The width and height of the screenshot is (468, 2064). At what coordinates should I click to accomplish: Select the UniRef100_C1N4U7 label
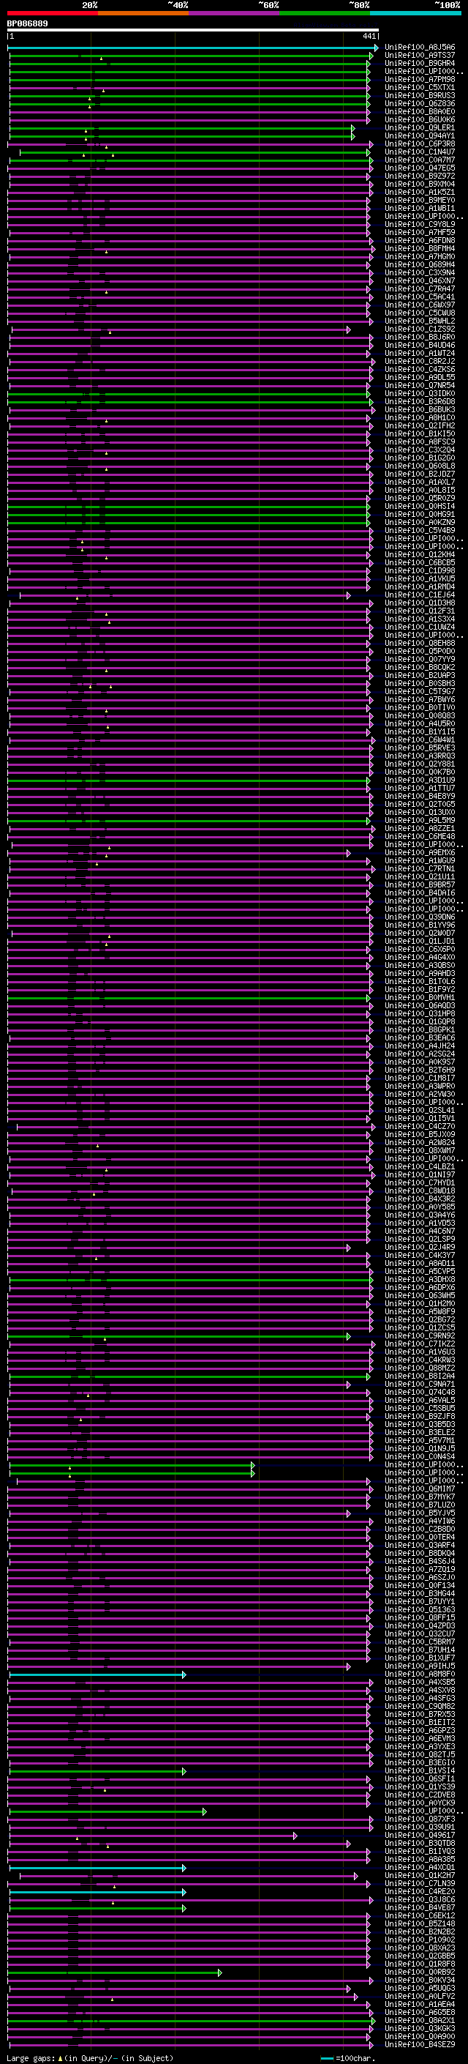(x=419, y=153)
